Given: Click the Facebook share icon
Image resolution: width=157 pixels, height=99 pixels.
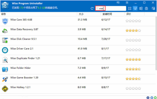Looking at the screenshot, I should 148,97.
